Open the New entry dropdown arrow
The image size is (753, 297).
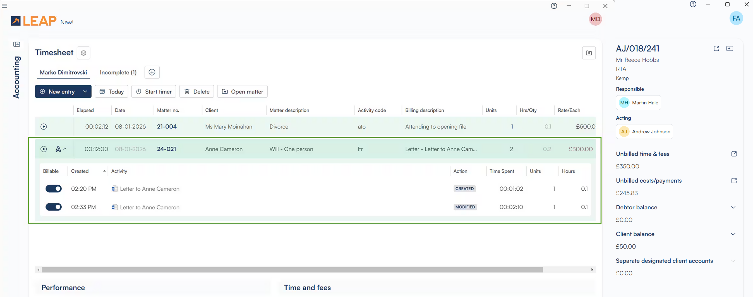coord(85,92)
